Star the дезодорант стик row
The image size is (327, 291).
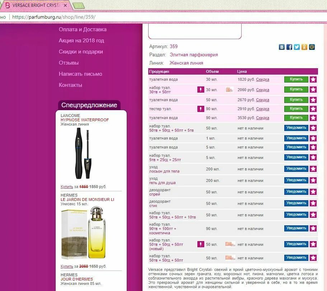point(313,203)
